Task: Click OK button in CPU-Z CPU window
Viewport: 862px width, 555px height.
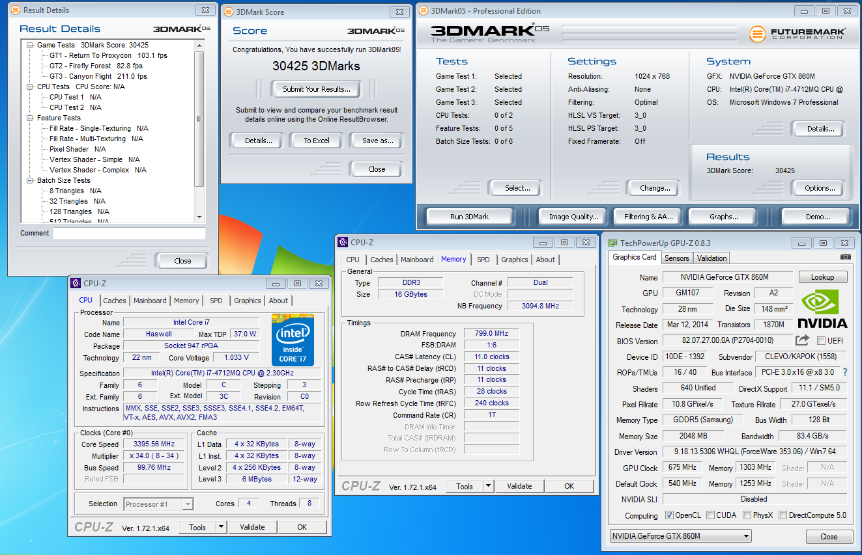Action: click(x=302, y=527)
